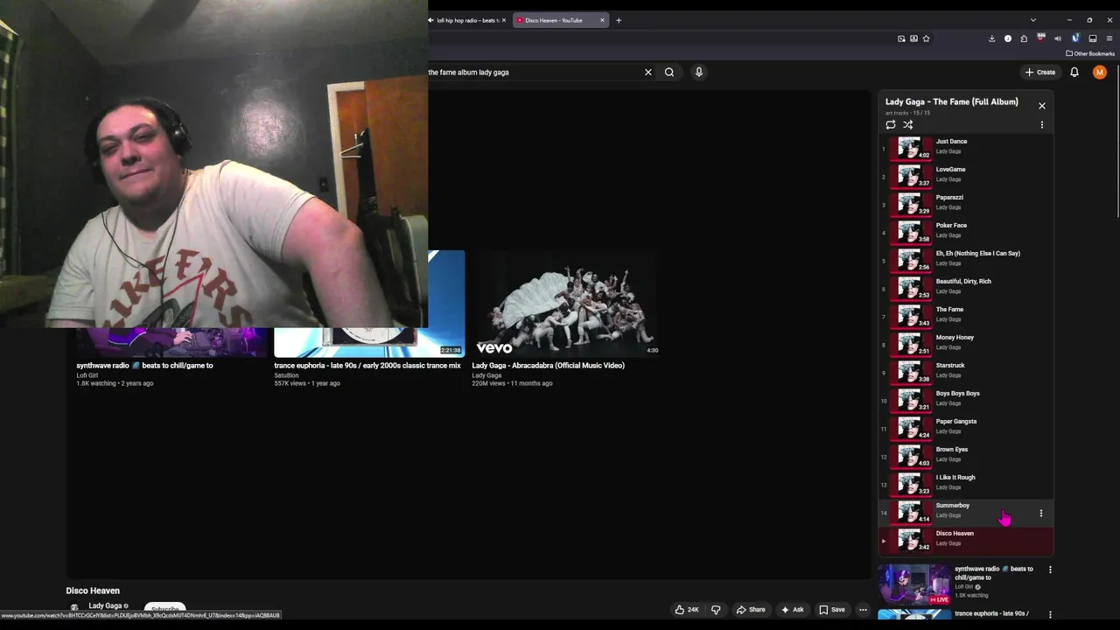This screenshot has height=630, width=1120.
Task: Open playlist options three-dot menu
Action: [1041, 125]
